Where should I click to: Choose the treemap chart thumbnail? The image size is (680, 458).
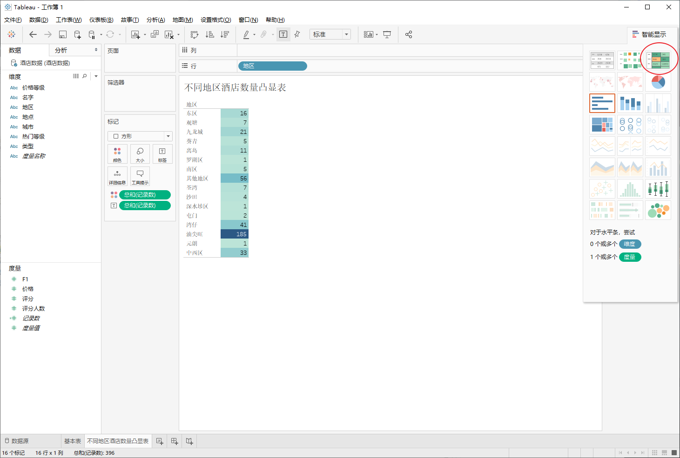tap(602, 125)
